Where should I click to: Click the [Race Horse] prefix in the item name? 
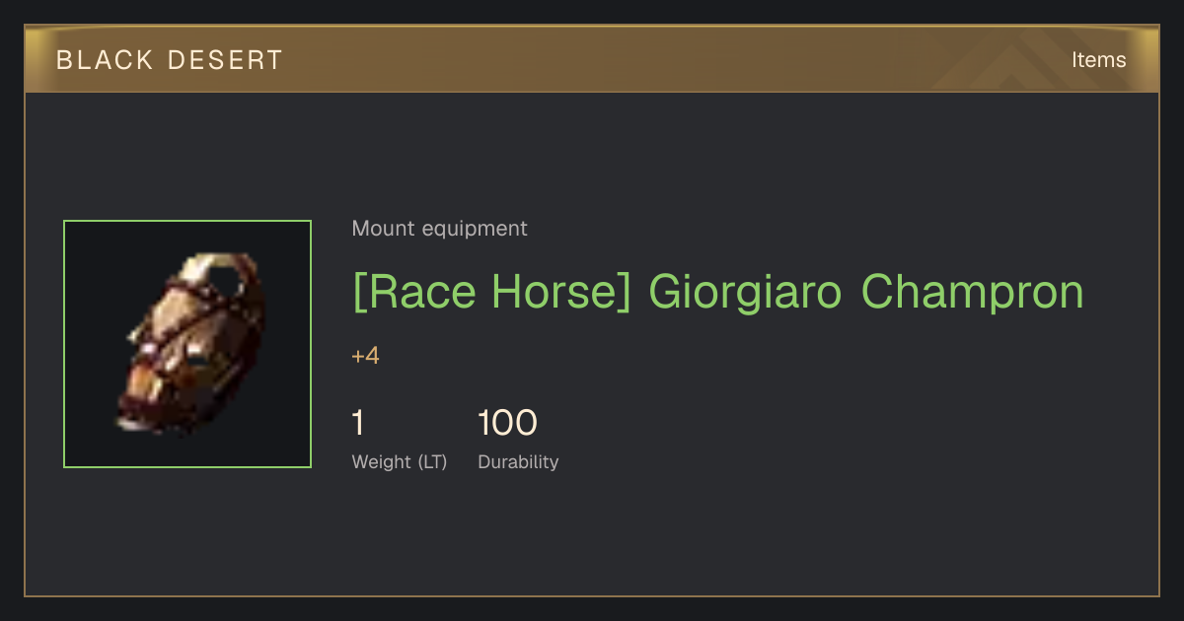point(491,293)
